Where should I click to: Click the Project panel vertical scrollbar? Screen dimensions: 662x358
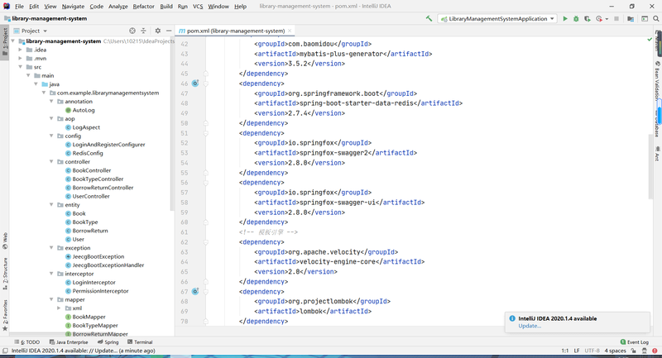pyautogui.click(x=172, y=126)
